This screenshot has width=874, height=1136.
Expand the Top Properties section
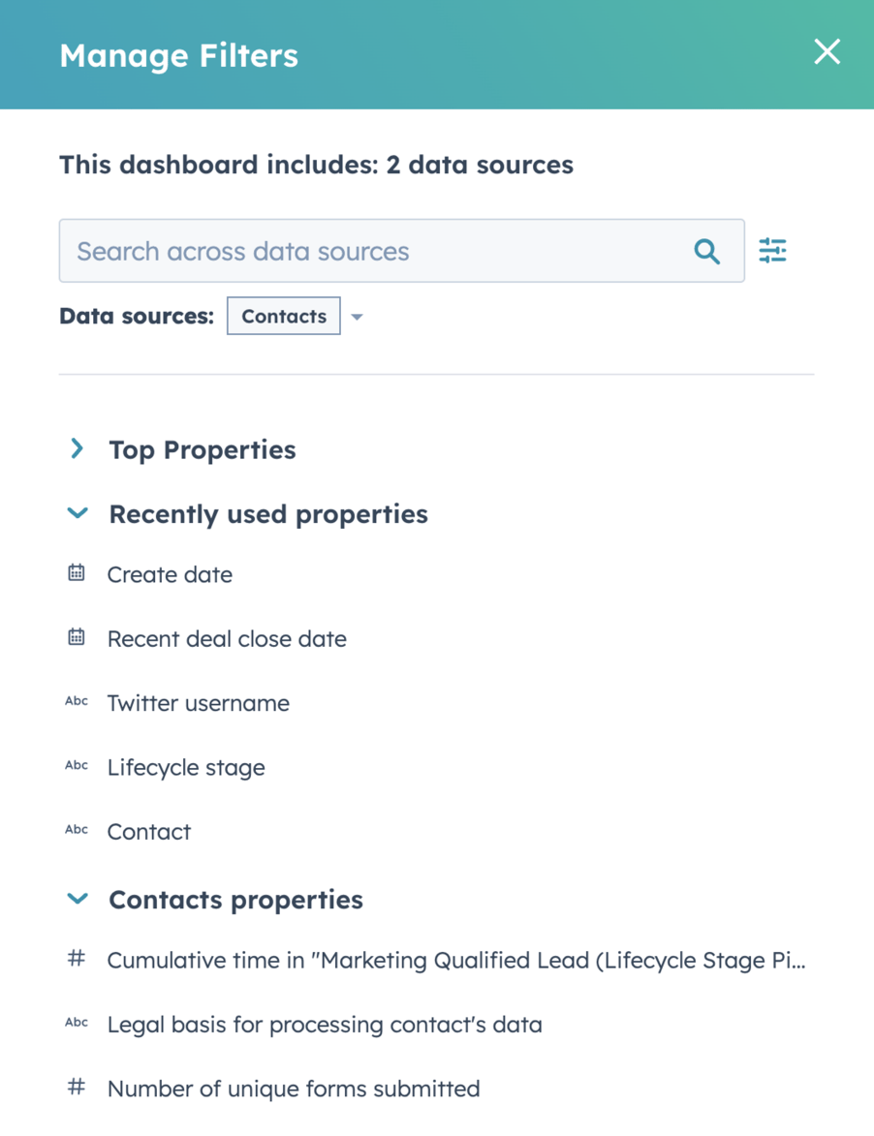click(77, 448)
